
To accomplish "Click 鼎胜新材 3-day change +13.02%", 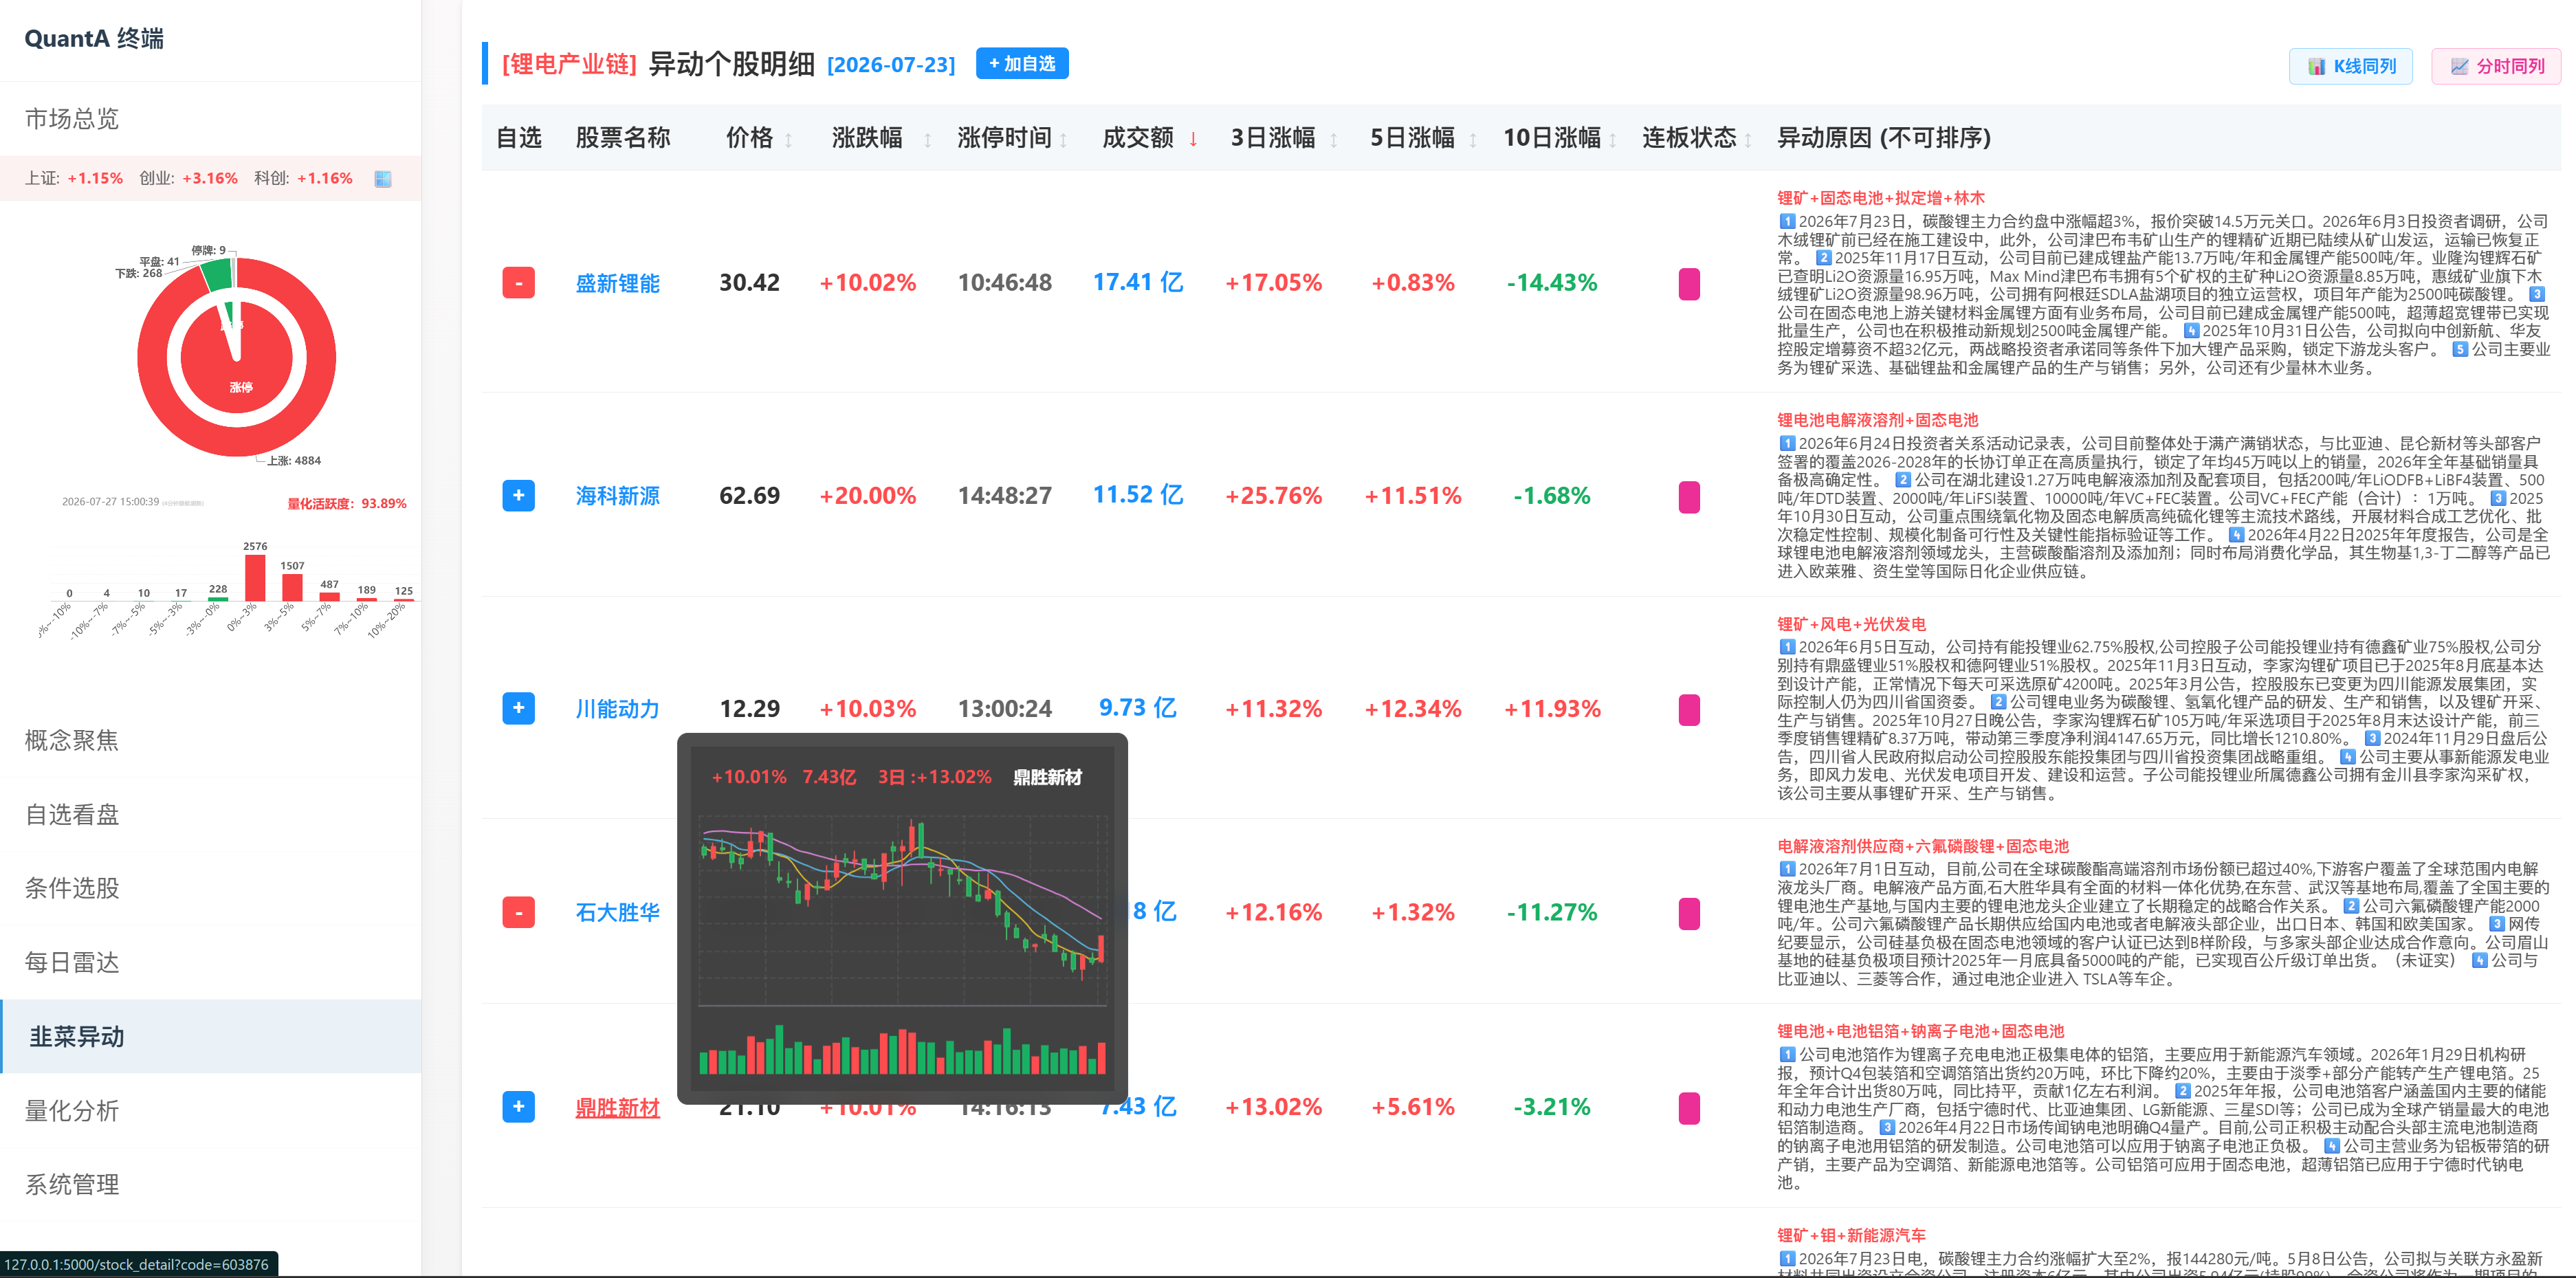I will 1273,1107.
